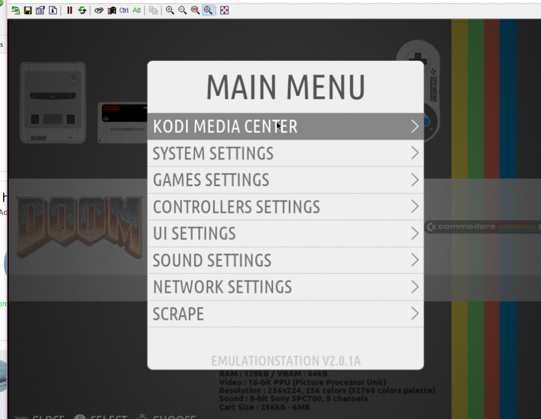
Task: Show connection info icon
Action: 53,10
